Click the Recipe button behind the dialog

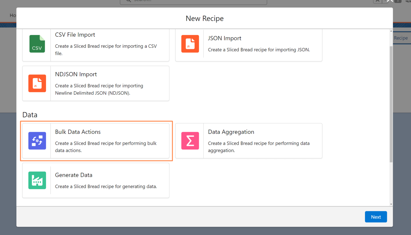pos(401,38)
